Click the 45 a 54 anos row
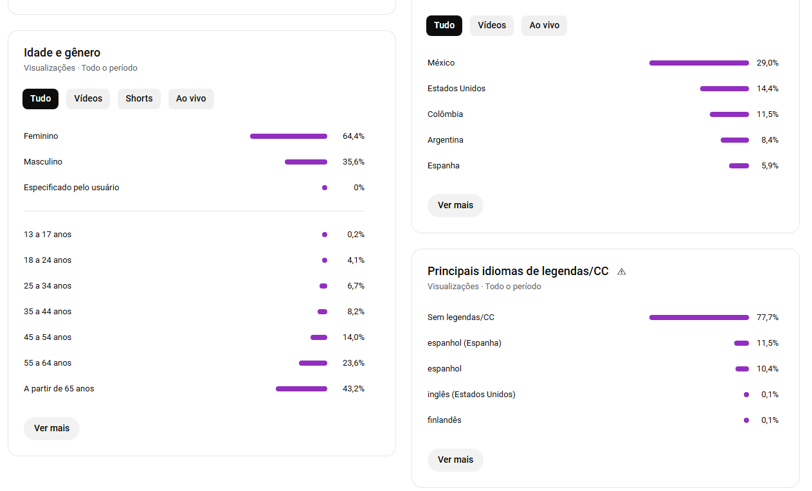The width and height of the screenshot is (812, 491). 194,337
